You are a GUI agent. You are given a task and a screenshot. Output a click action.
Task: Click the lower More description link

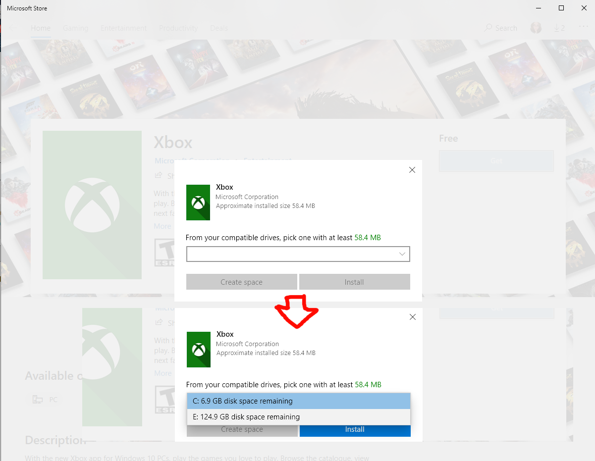pyautogui.click(x=163, y=373)
